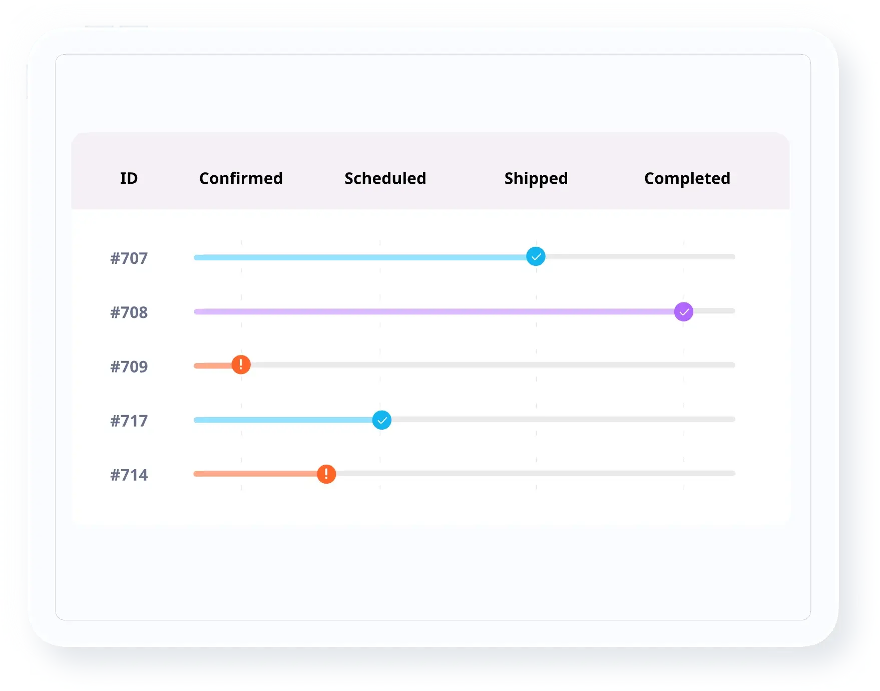Click the orange alert icon on order #714
880x691 pixels.
click(326, 474)
